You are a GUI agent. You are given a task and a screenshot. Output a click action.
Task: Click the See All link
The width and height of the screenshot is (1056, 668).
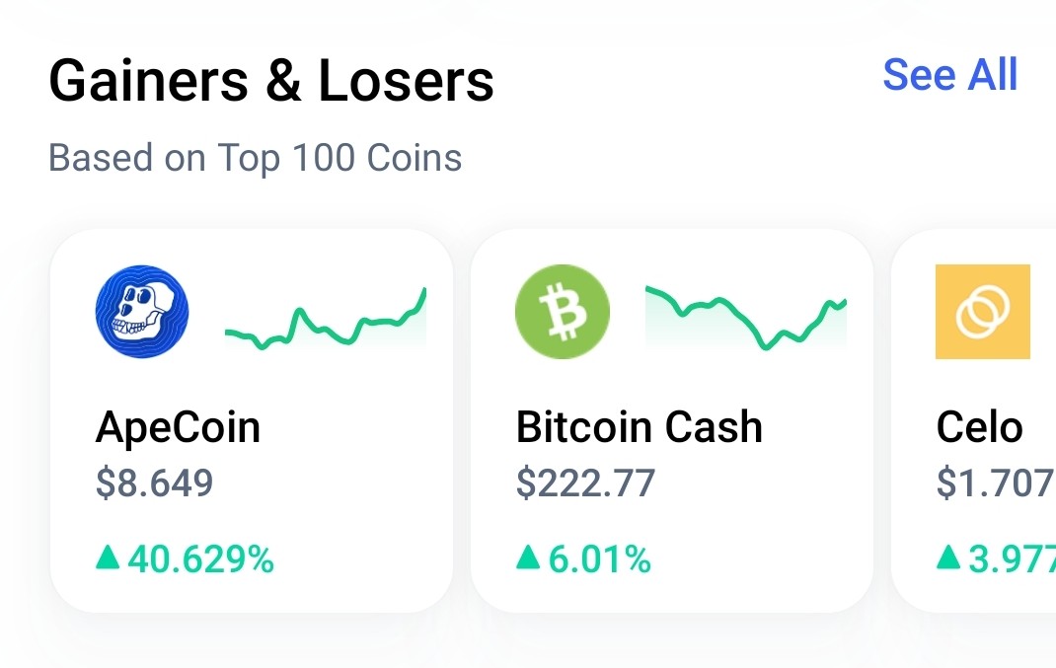[949, 74]
